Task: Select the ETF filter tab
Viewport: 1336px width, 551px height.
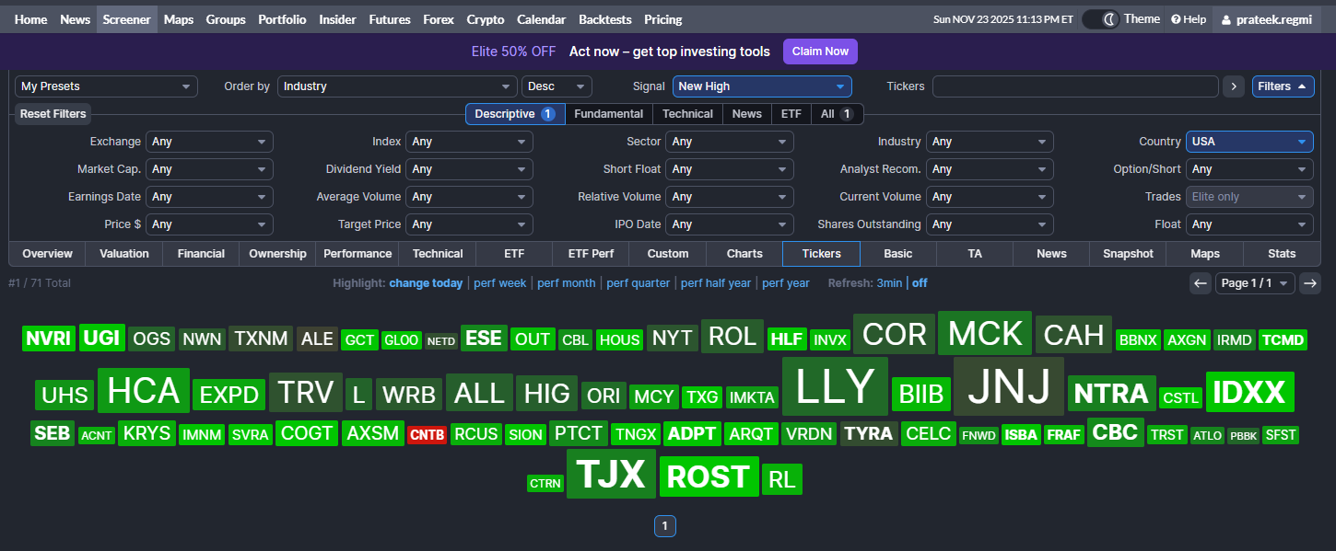Action: tap(791, 114)
